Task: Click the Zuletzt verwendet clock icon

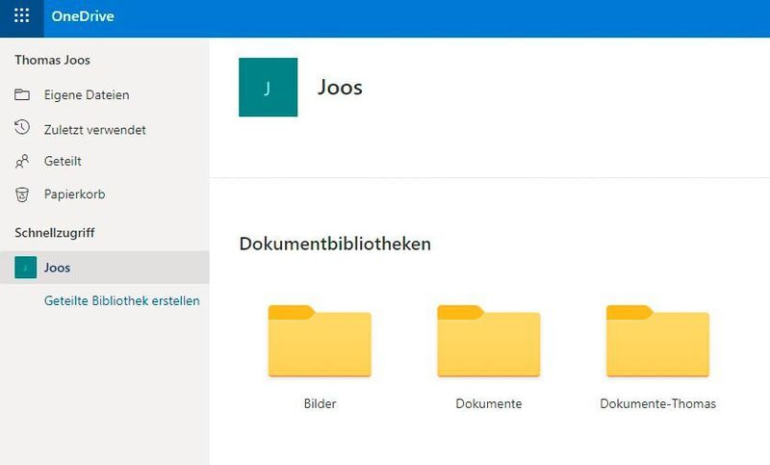Action: [x=22, y=128]
